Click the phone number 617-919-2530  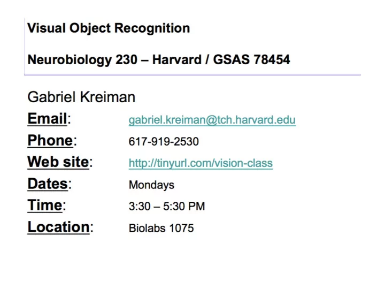(x=164, y=141)
